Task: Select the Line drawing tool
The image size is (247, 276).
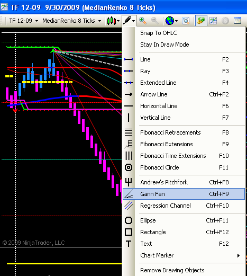Action: 184,59
